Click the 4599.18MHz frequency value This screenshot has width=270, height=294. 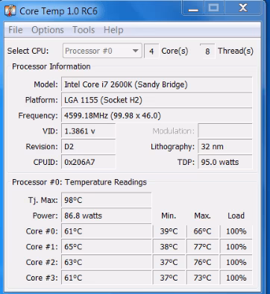(x=157, y=116)
